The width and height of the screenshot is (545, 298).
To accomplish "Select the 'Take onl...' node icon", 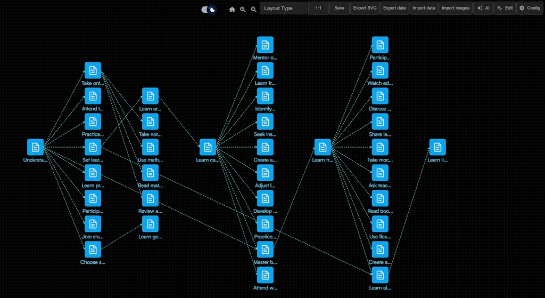I will pyautogui.click(x=93, y=70).
